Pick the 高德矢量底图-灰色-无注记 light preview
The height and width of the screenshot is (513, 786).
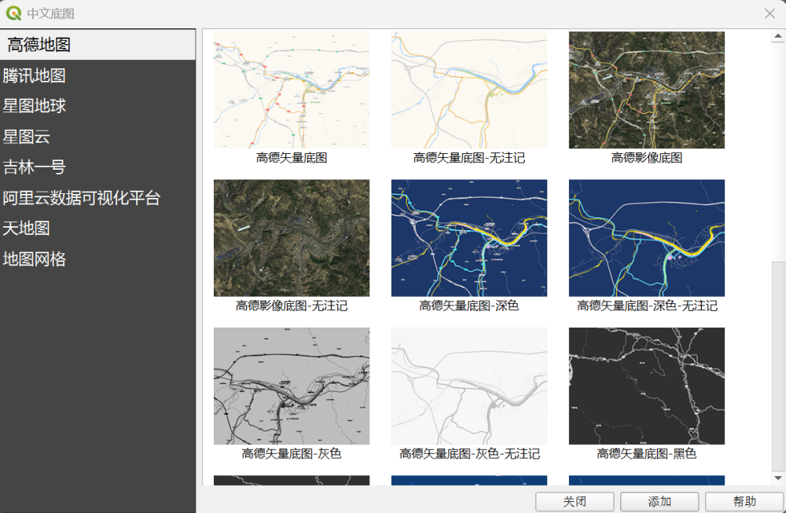coord(468,386)
